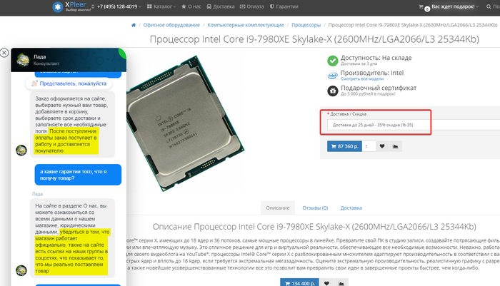Screen dimensions: 500x286
Task: Click the 87 360 р. buy button
Action: click(x=344, y=146)
